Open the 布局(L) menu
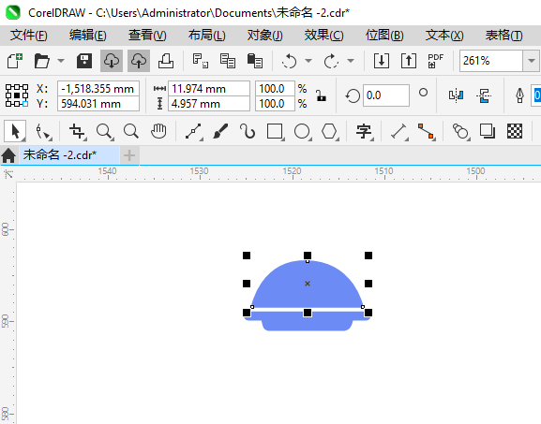The image size is (541, 424). (206, 36)
